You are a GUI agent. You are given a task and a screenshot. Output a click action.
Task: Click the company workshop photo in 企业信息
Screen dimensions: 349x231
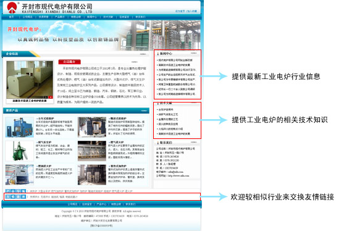point(30,80)
